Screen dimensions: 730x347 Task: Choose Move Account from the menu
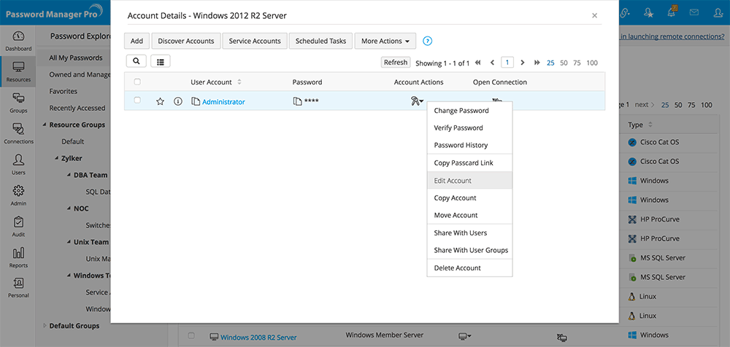pyautogui.click(x=469, y=215)
